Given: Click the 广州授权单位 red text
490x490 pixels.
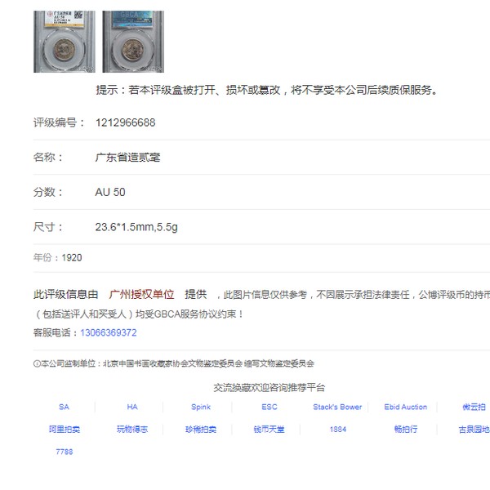Looking at the screenshot, I should point(141,294).
